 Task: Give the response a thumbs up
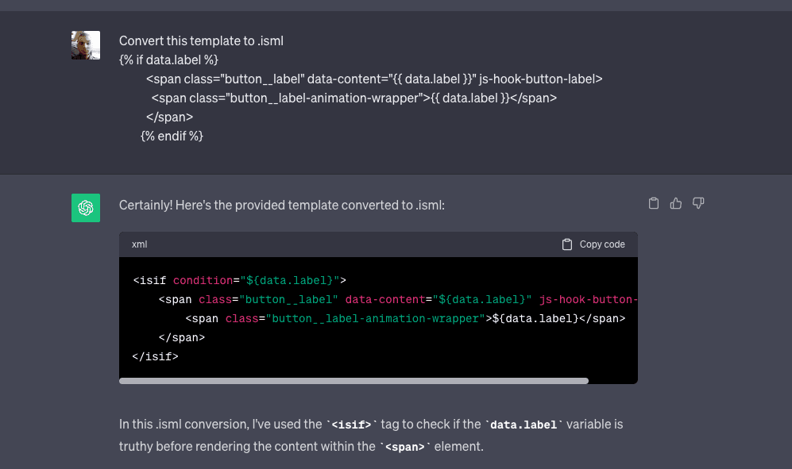coord(676,203)
